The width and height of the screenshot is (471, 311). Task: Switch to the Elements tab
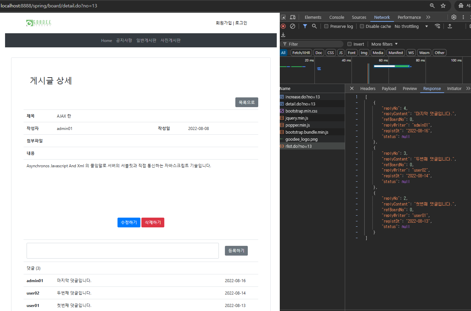pos(313,17)
